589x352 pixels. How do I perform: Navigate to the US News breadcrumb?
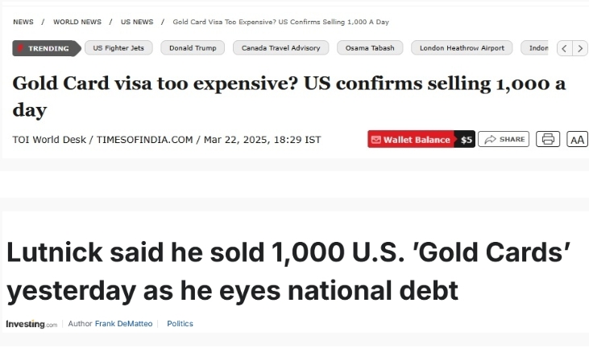pos(136,22)
